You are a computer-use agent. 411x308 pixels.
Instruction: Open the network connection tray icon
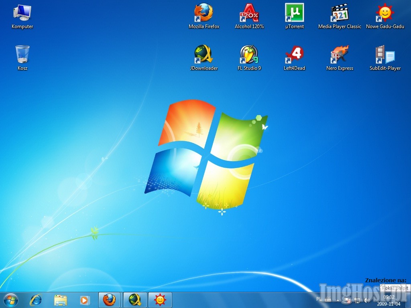[357, 300]
